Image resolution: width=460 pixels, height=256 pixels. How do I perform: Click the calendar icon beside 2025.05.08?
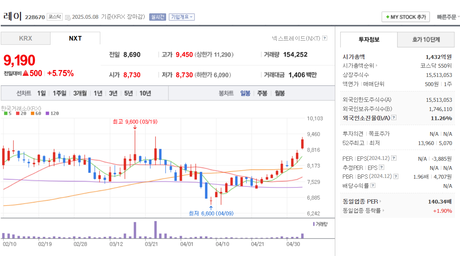[68, 17]
